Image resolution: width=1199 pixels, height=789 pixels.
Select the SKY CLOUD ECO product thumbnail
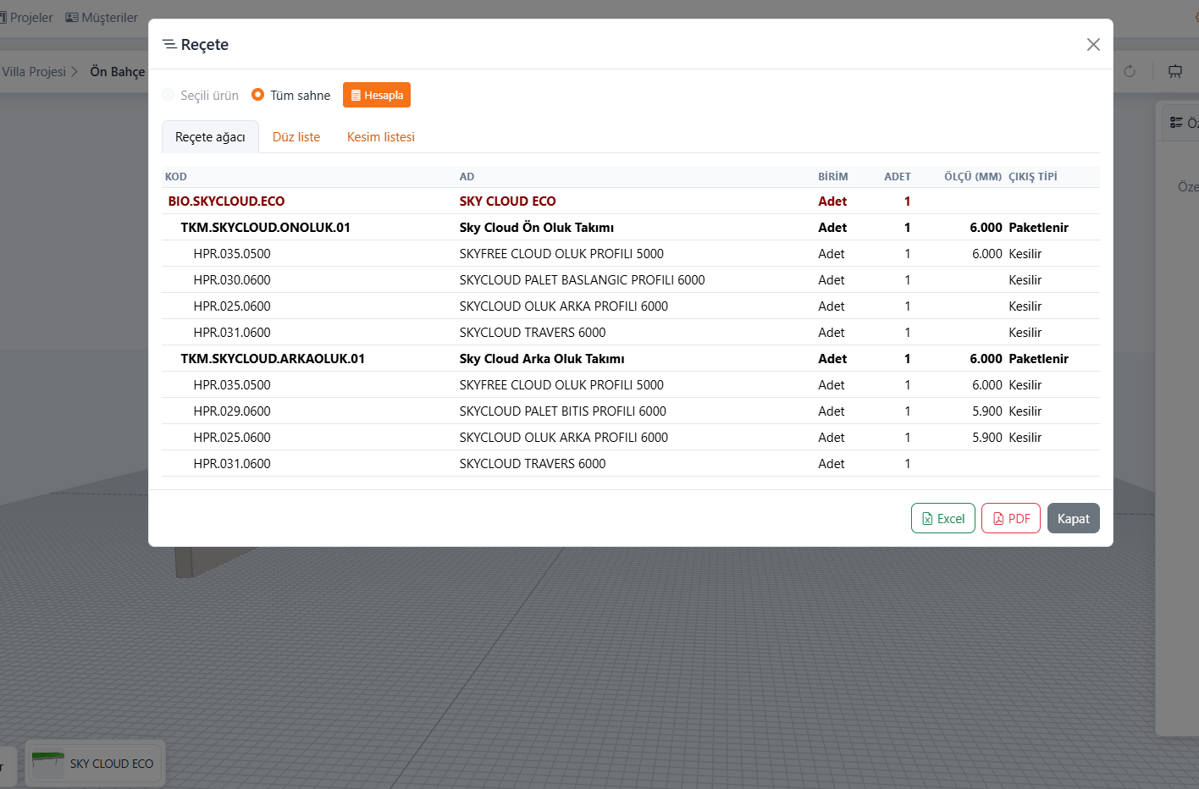coord(95,764)
